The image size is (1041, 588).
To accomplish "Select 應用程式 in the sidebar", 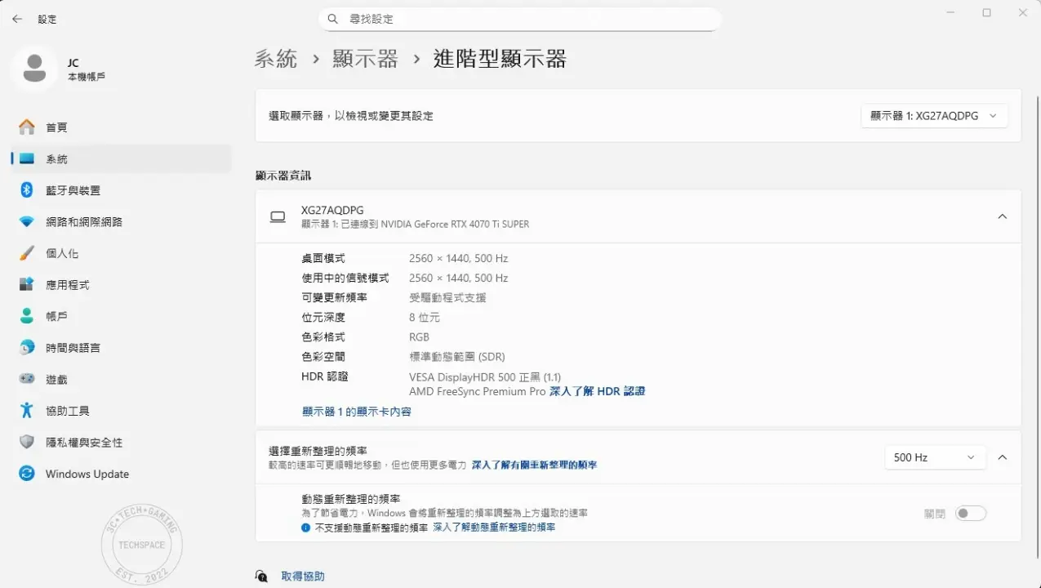I will tap(121, 285).
